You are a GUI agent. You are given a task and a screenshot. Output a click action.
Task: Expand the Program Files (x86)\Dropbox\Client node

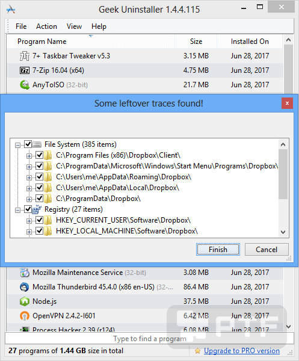coord(29,156)
